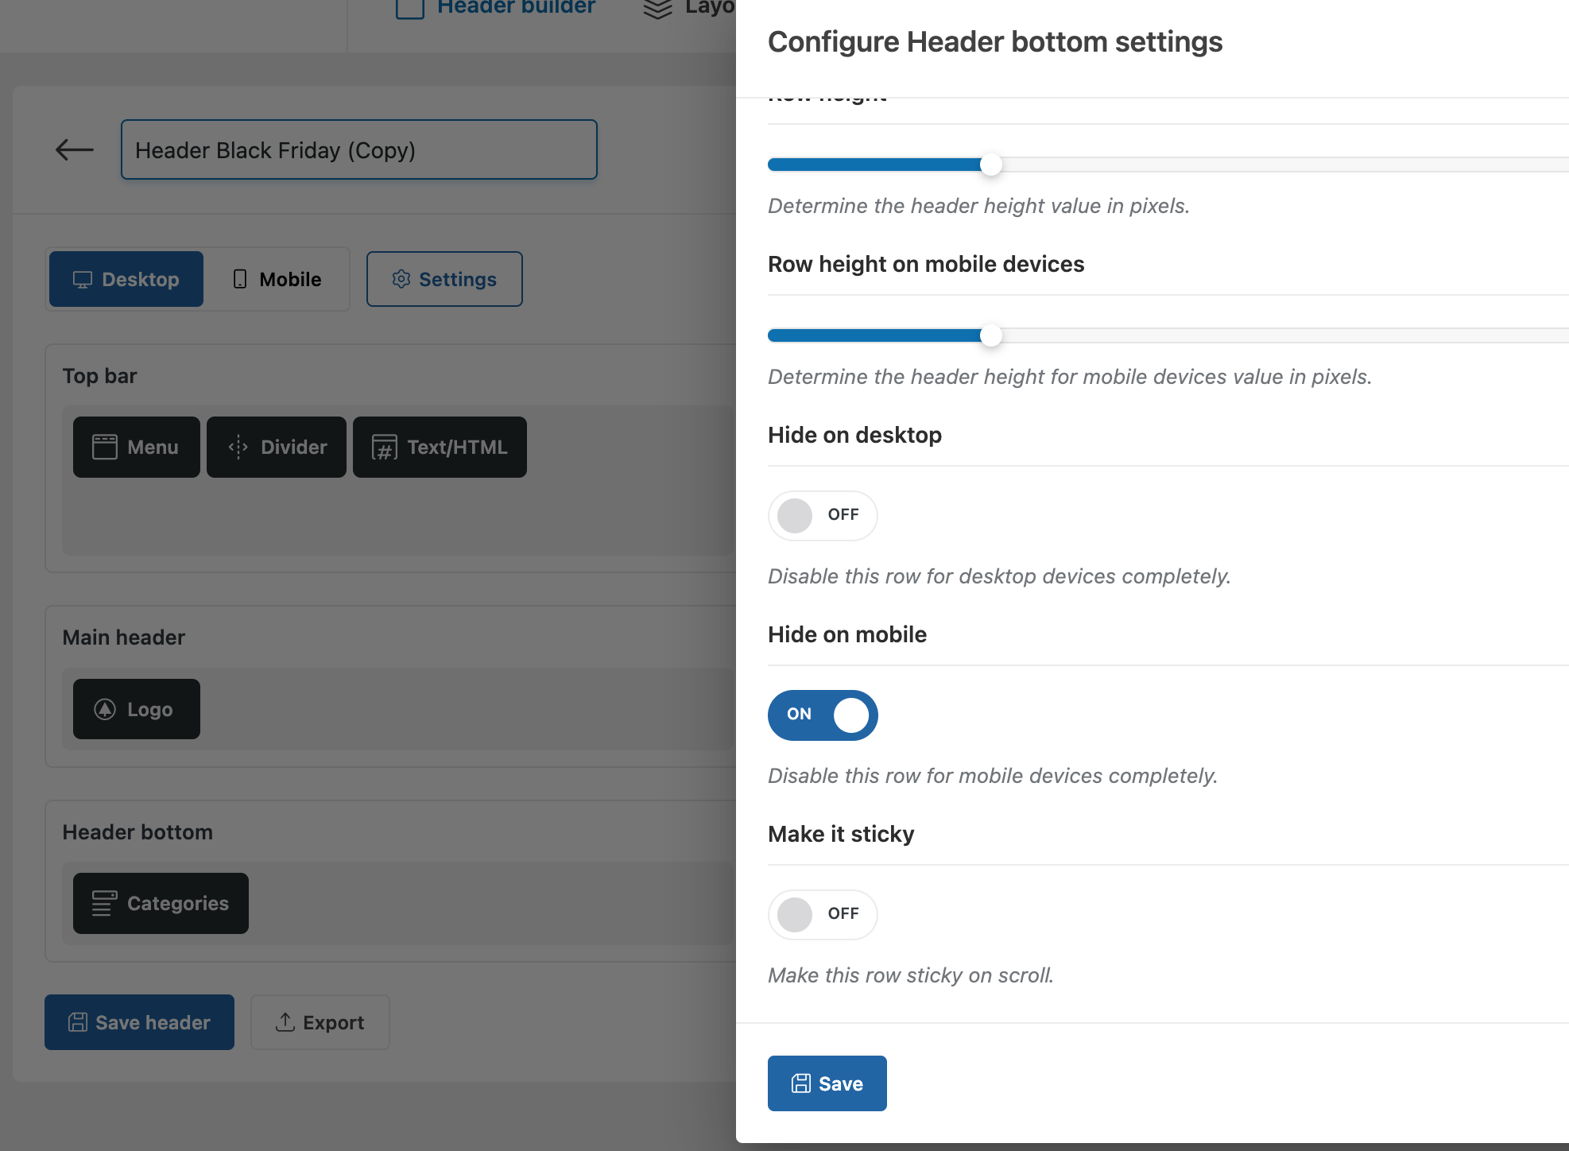This screenshot has height=1151, width=1569.
Task: Open the Text/HTML element block
Action: 439,447
